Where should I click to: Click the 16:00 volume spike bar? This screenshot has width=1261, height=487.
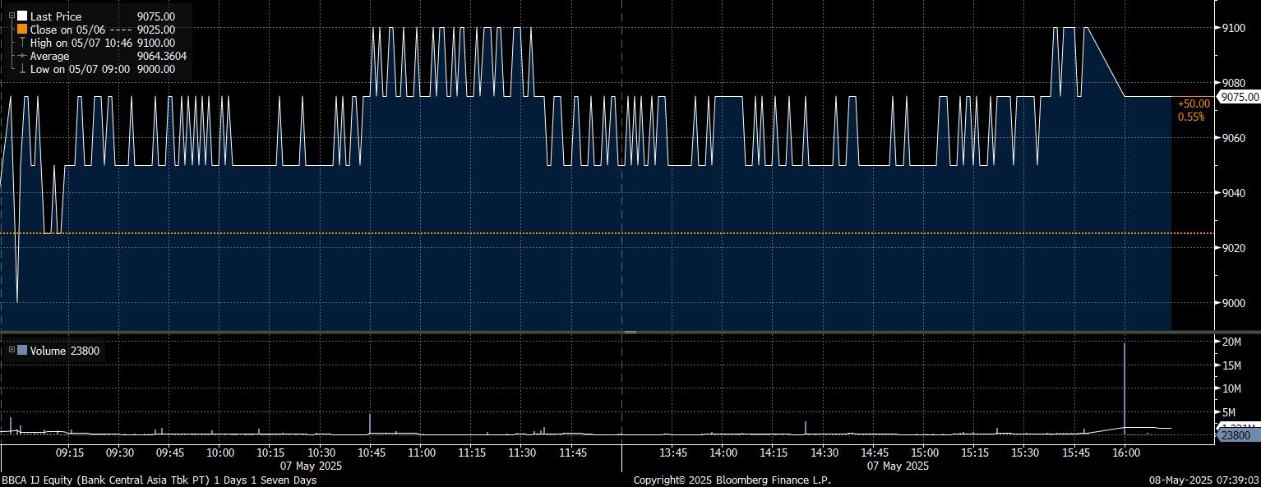coord(1124,386)
